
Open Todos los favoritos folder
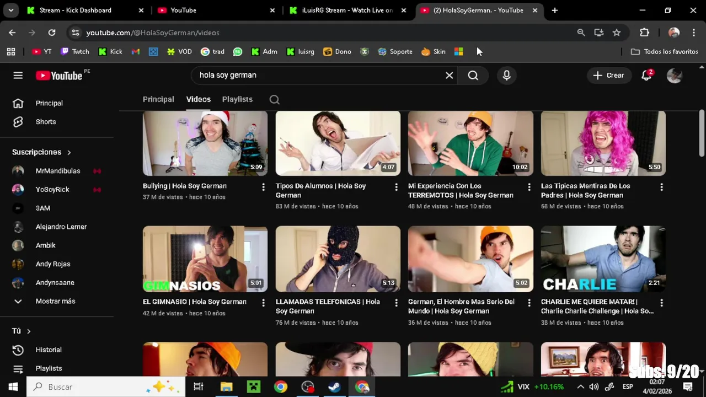(665, 51)
